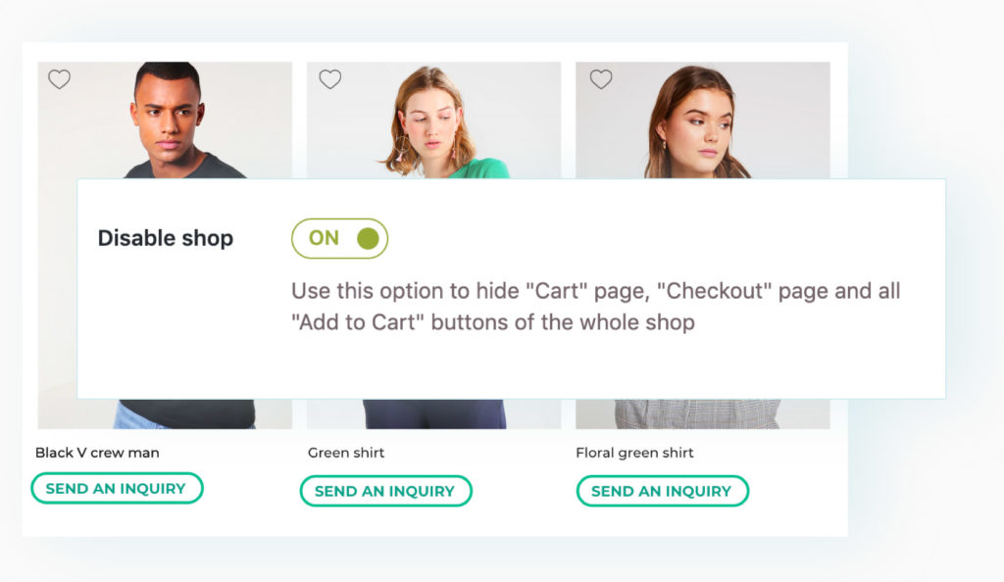View the Green shirt model photo
Image resolution: width=1004 pixels, height=582 pixels.
(433, 118)
